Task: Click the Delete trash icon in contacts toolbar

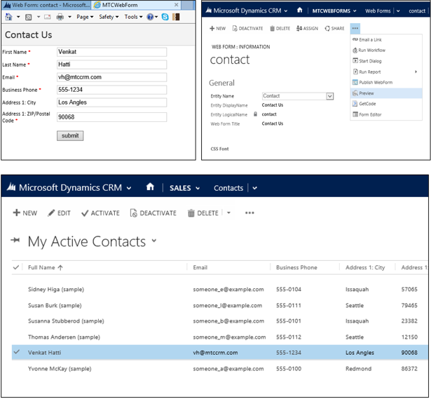Action: (191, 213)
